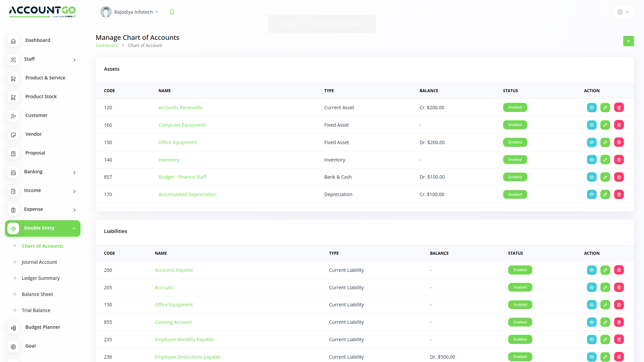Open the Rajodiya Infotech workspace dropdown

click(130, 12)
